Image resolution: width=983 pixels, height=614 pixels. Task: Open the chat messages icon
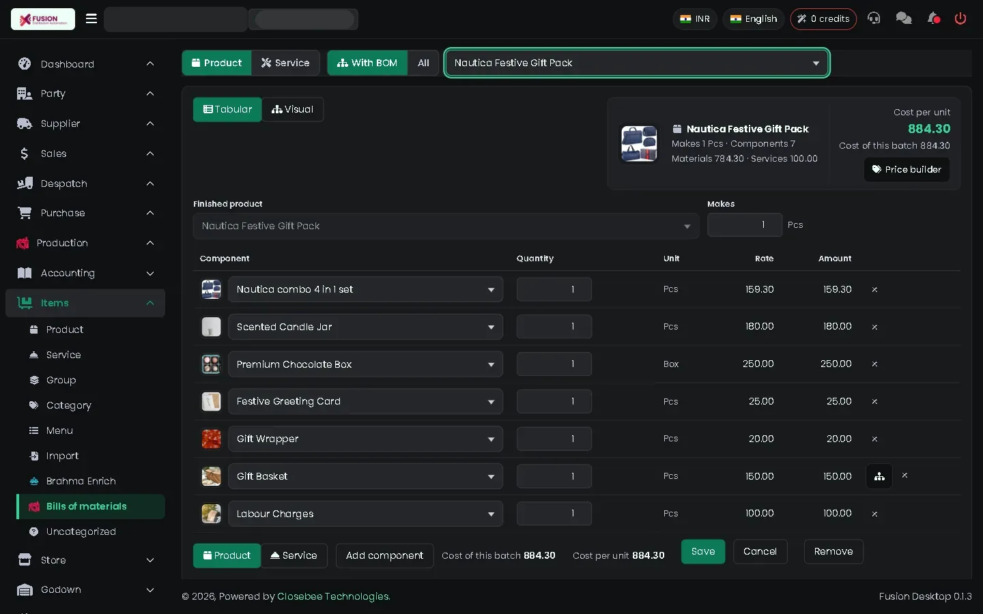[904, 18]
